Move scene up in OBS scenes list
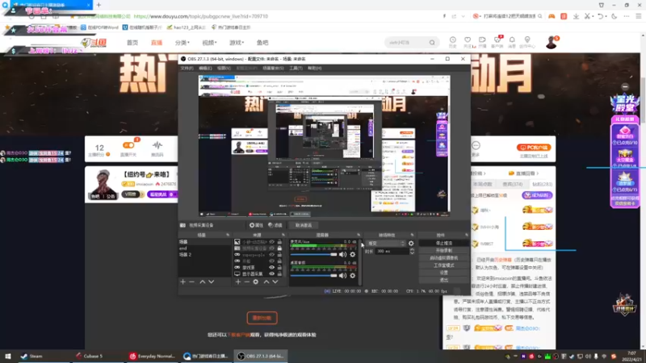 [x=203, y=282]
